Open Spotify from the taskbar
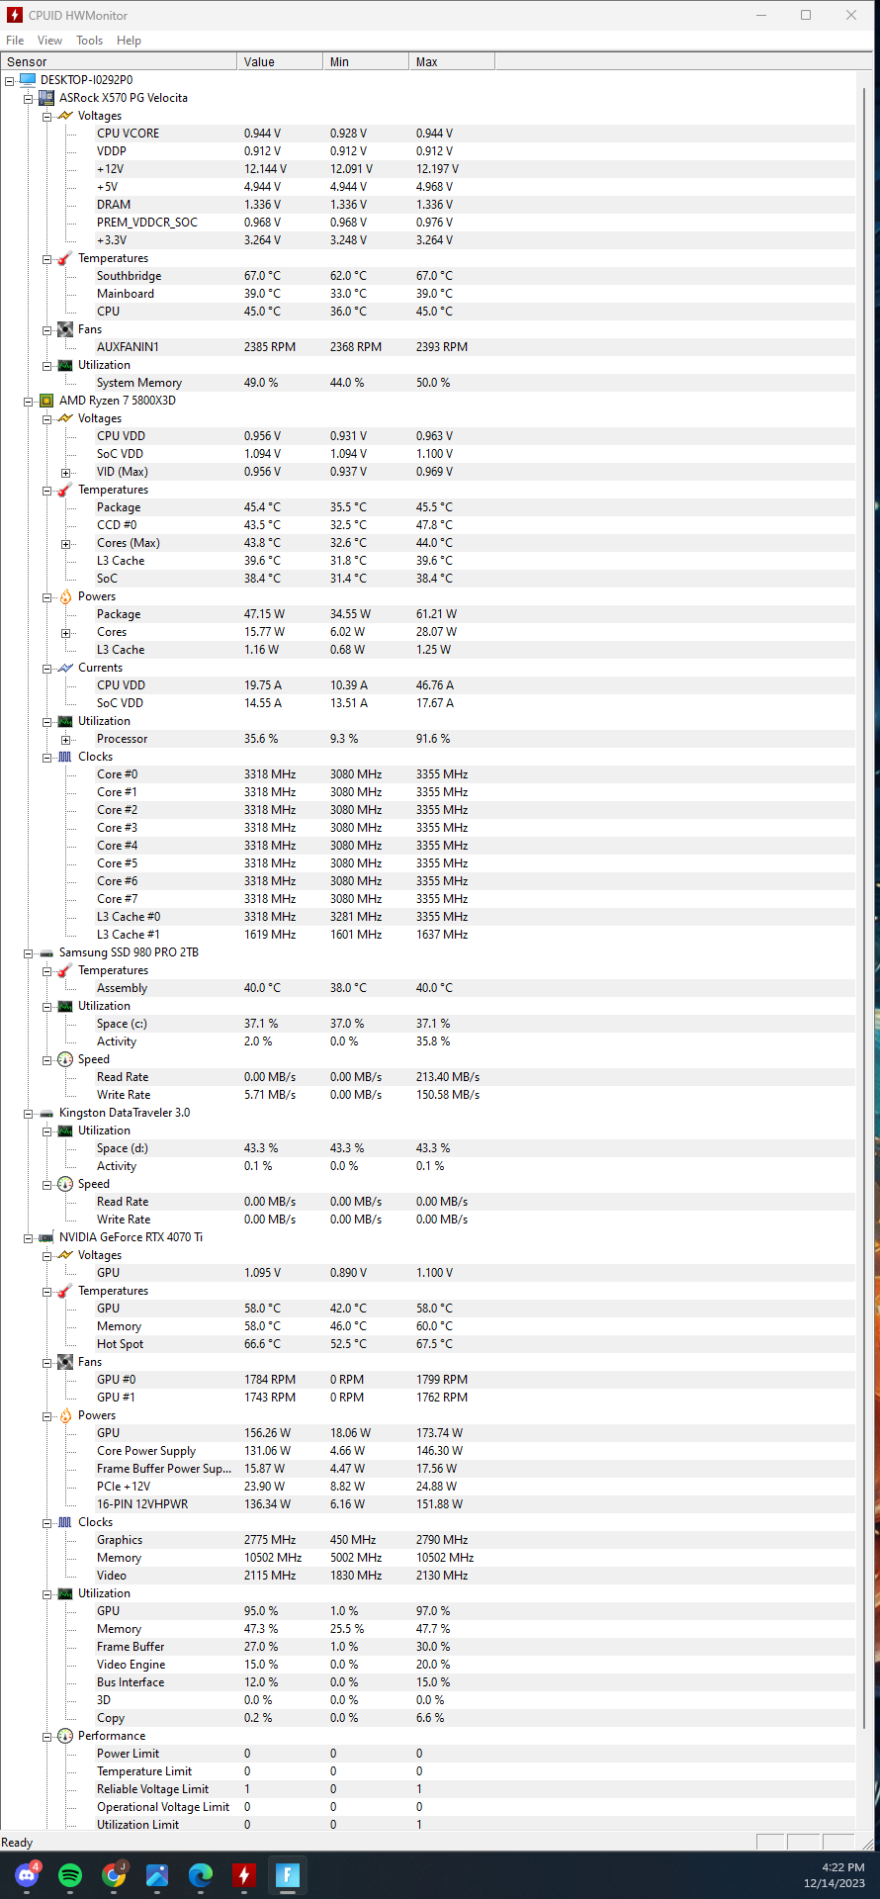Screen dimensions: 880x1899 (70, 1874)
